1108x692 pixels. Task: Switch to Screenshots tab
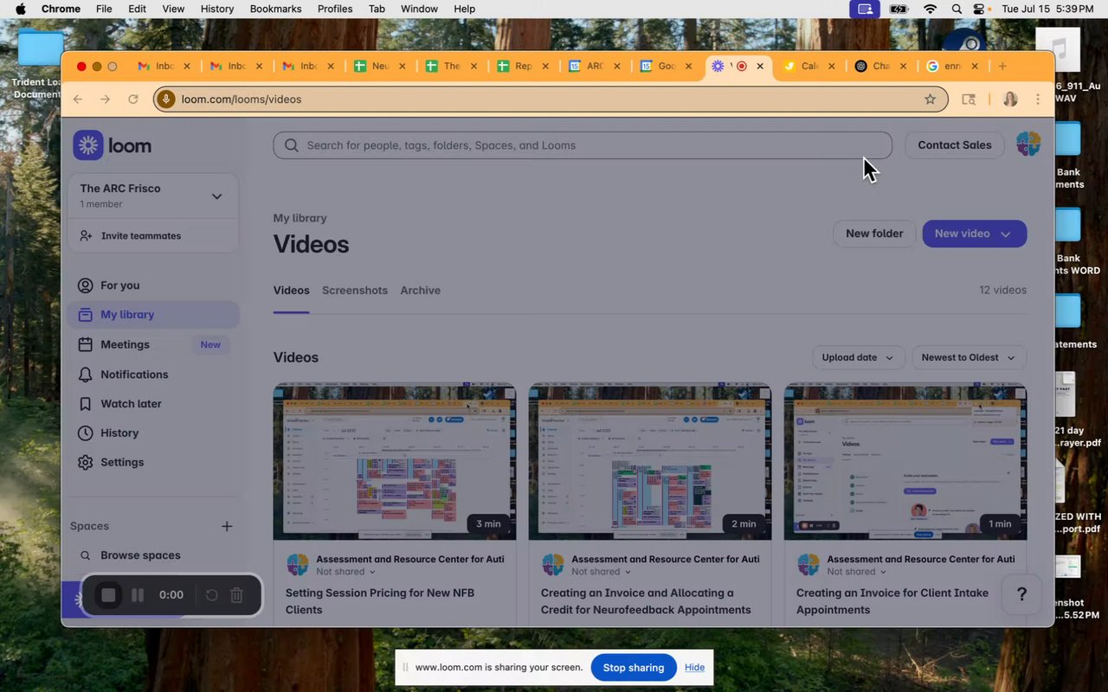click(355, 291)
